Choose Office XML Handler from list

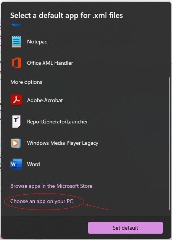86,63
